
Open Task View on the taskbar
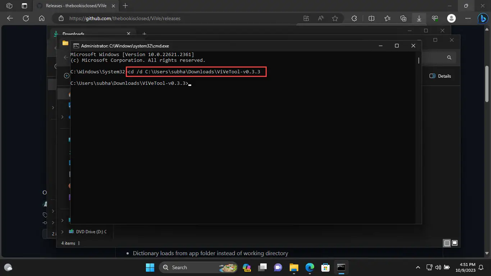262,267
